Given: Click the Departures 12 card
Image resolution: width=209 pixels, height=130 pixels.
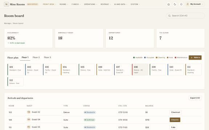Looking at the screenshot, I should click(x=130, y=38).
